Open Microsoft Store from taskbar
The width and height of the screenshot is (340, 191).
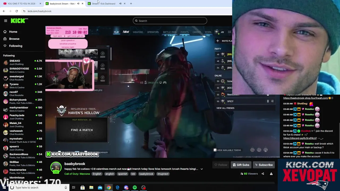pos(83,188)
